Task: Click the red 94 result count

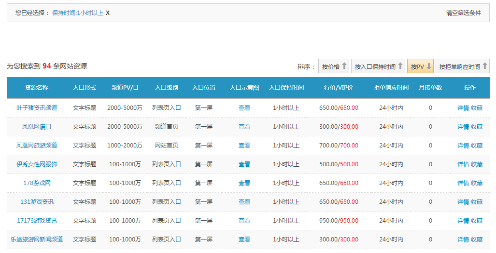Action: click(x=47, y=66)
